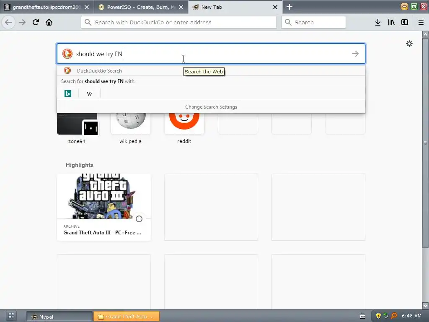Reload the current page
429x322 pixels.
point(36,22)
